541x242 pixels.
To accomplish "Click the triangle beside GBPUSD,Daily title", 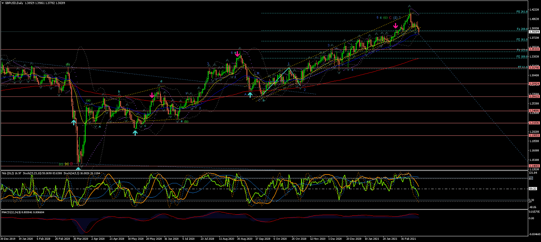I will 3,3.
